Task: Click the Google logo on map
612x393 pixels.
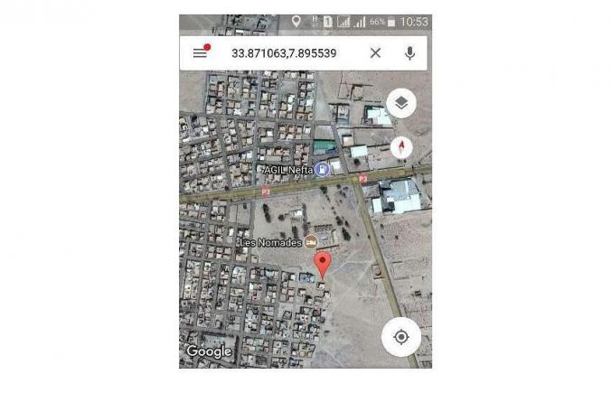Action: point(209,351)
